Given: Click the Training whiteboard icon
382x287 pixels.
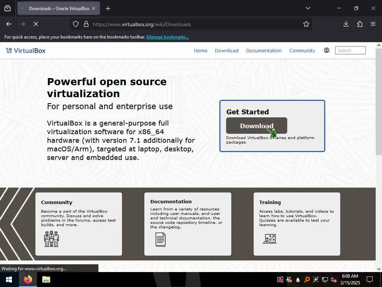Looking at the screenshot, I should click(270, 239).
